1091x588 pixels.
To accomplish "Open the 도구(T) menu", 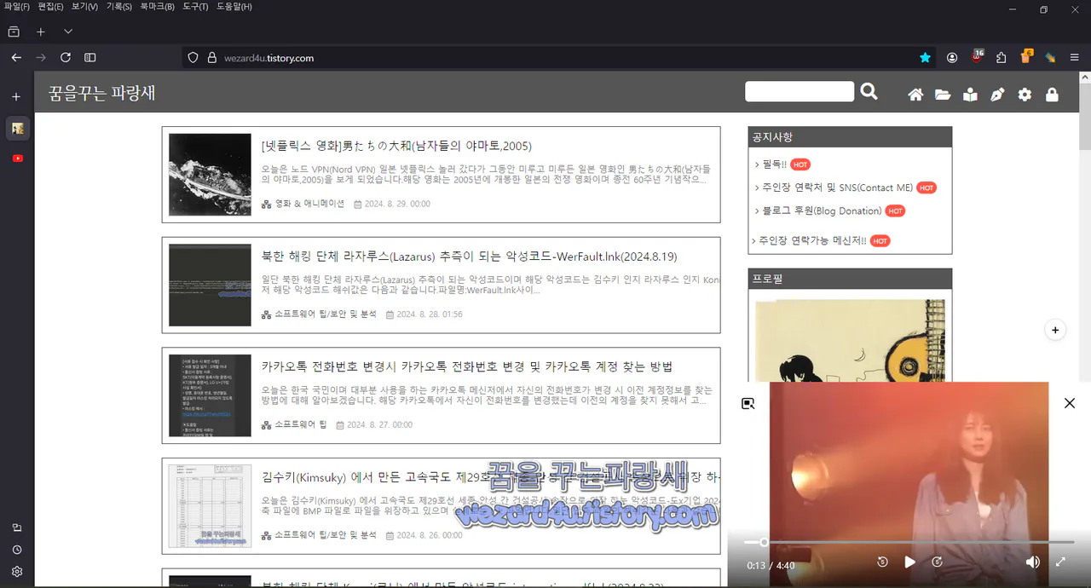I will (x=194, y=7).
